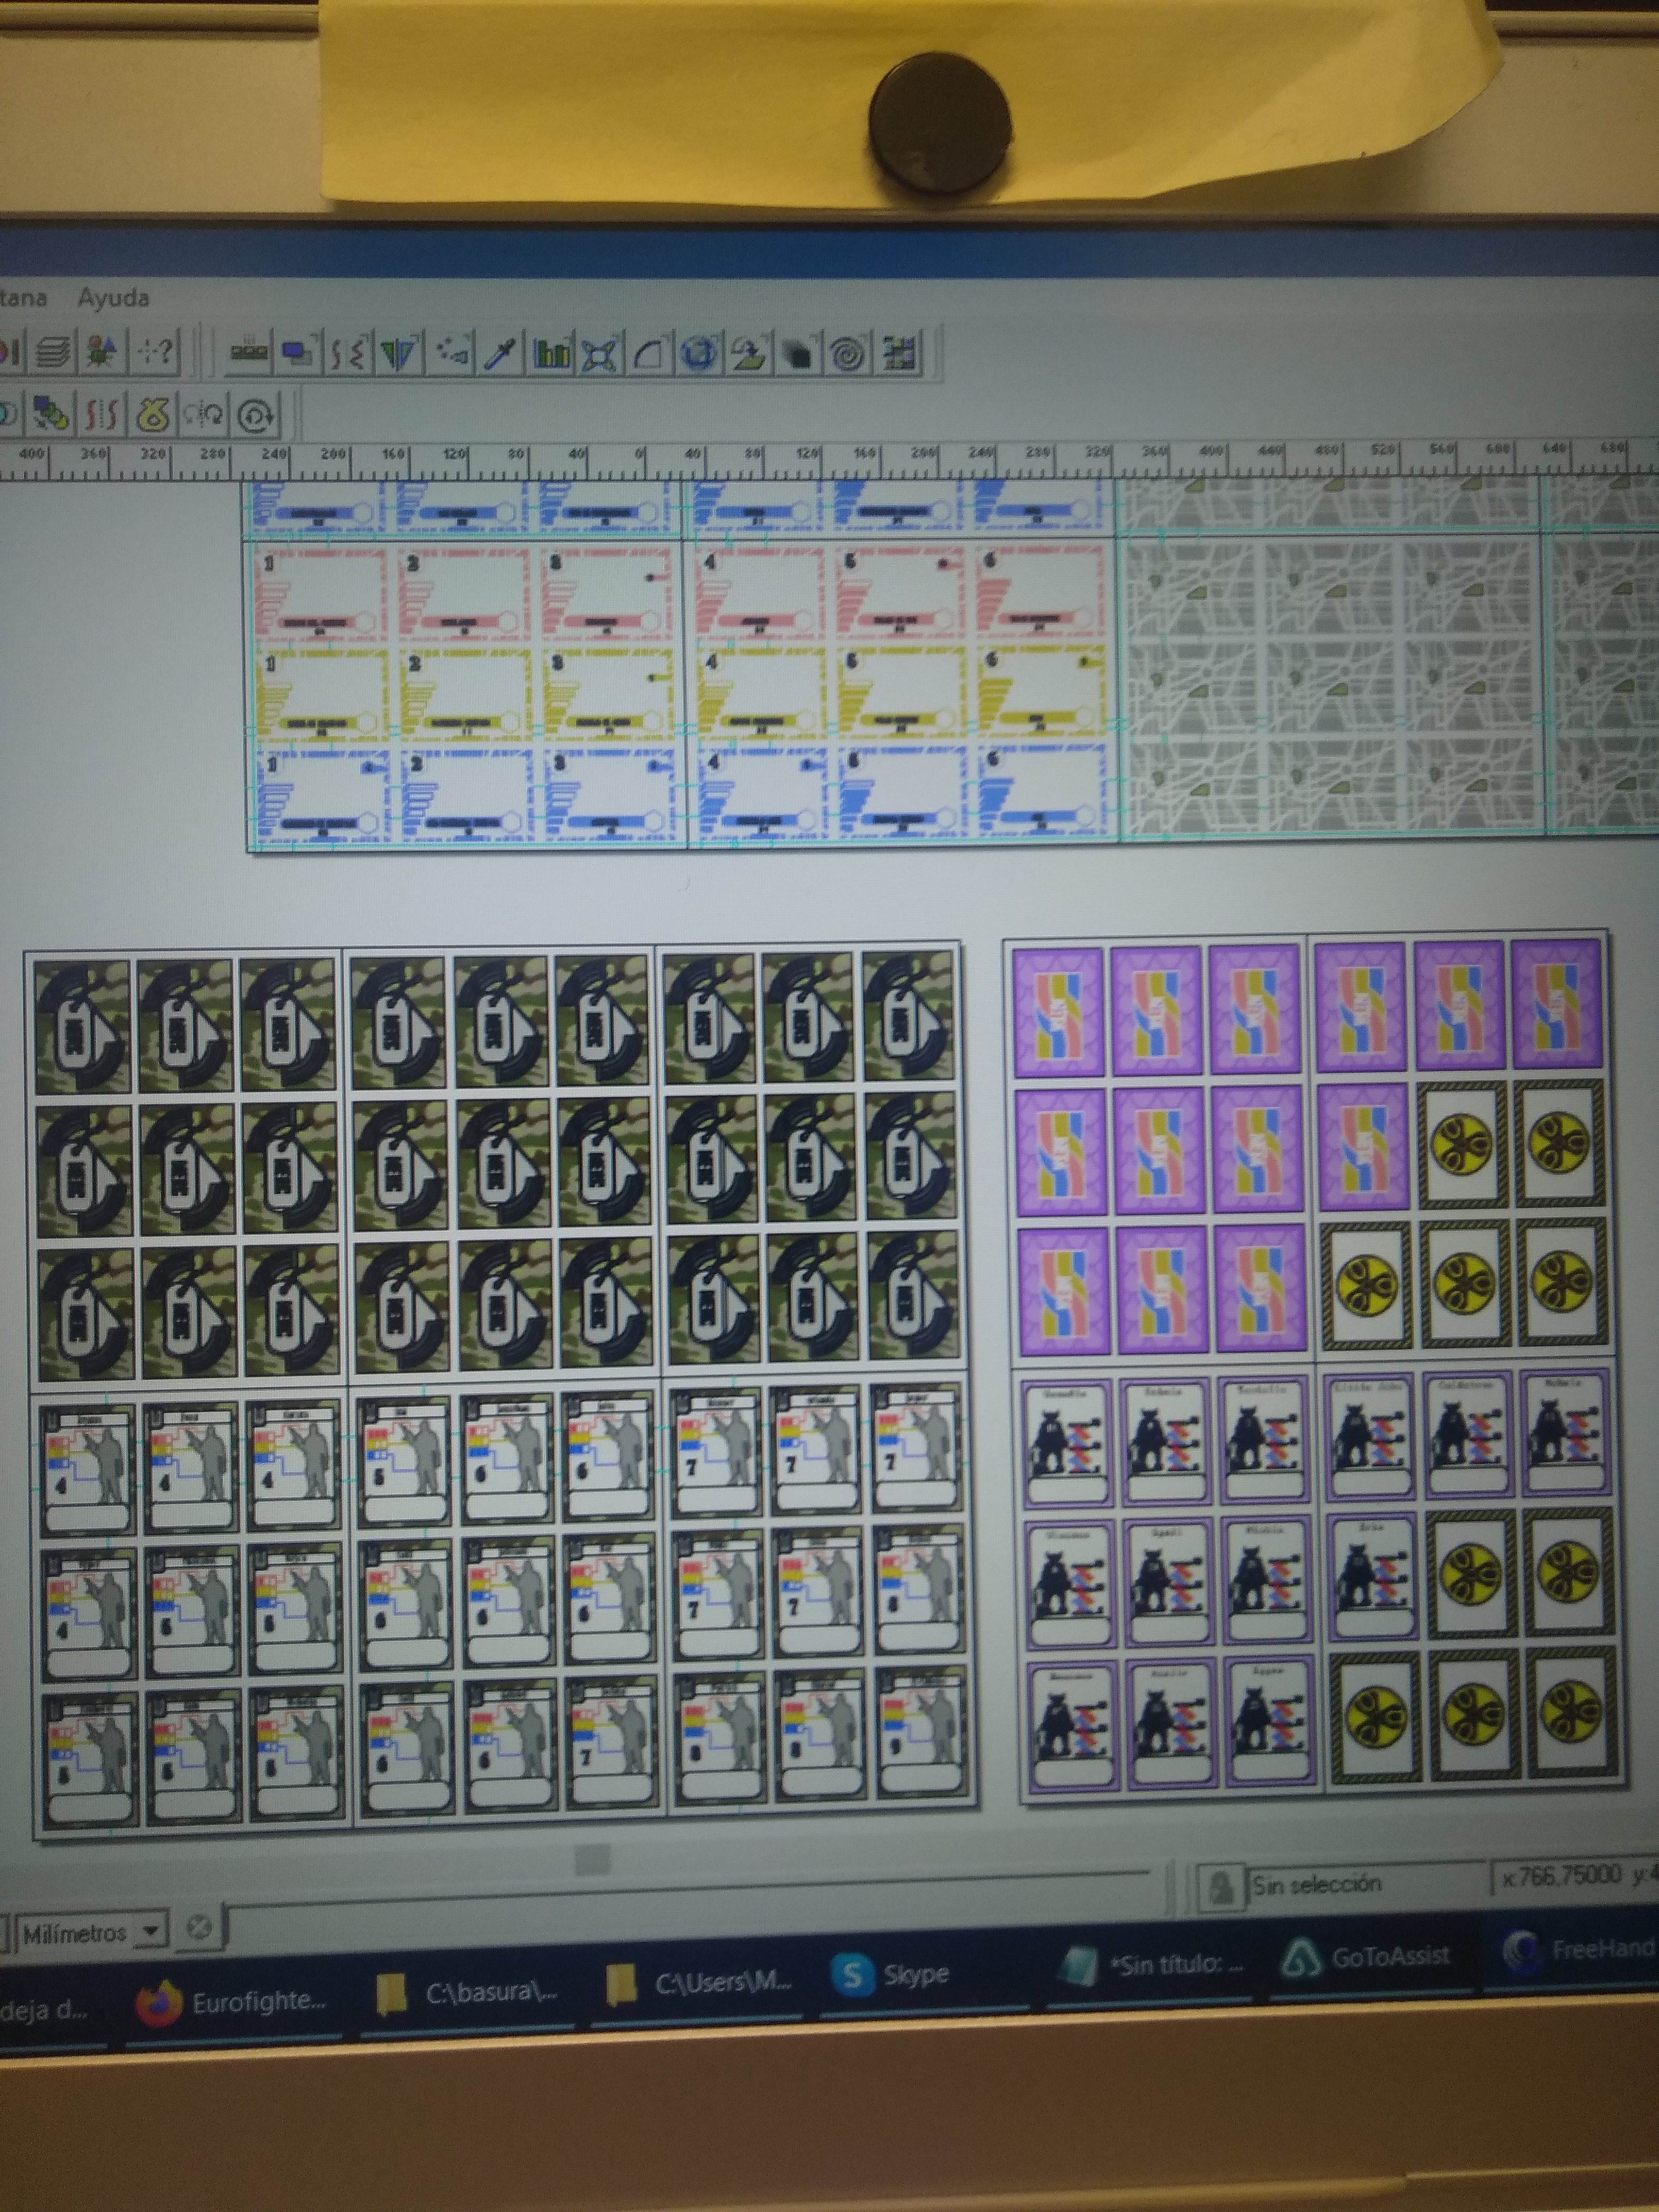1659x2212 pixels.
Task: Select the spiral tool
Action: coord(849,354)
